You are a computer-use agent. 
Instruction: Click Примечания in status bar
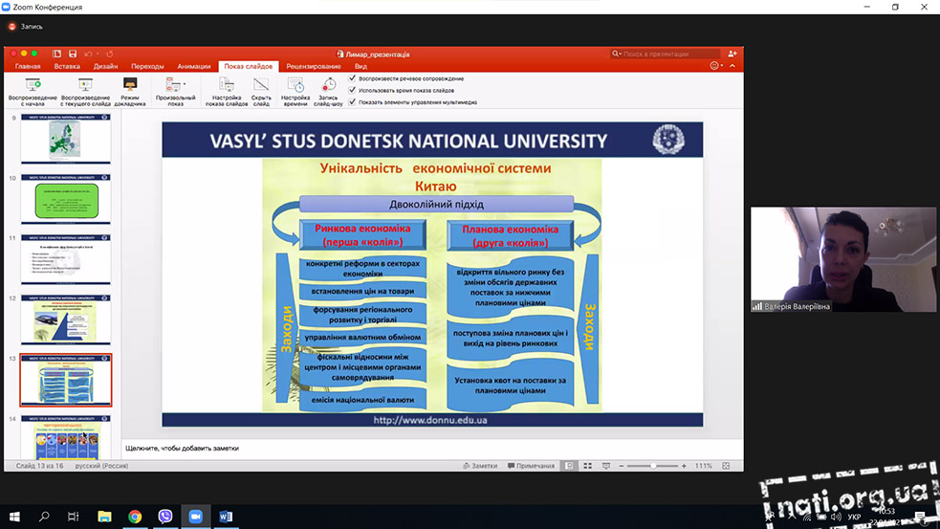pos(531,466)
